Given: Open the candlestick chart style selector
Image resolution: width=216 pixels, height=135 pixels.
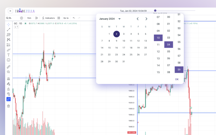Looking at the screenshot, I should [x=37, y=18].
